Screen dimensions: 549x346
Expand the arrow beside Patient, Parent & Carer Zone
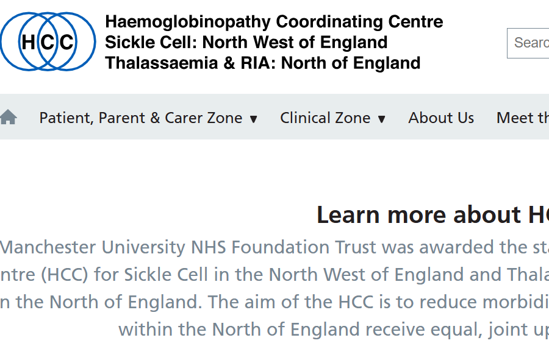pyautogui.click(x=254, y=119)
